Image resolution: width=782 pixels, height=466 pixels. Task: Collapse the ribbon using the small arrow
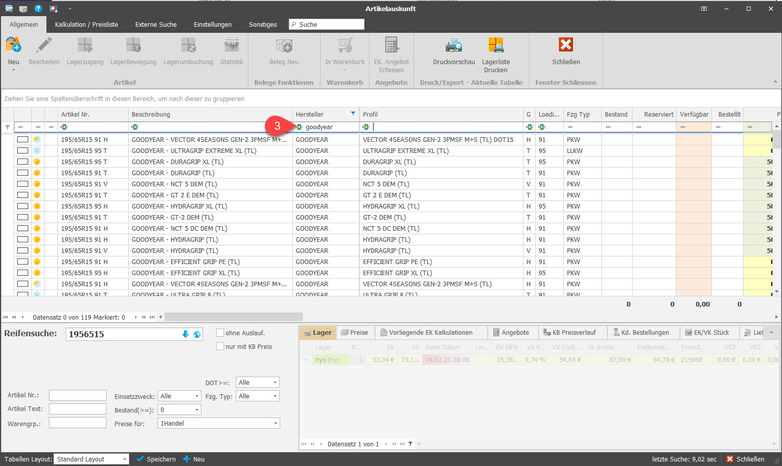[775, 82]
